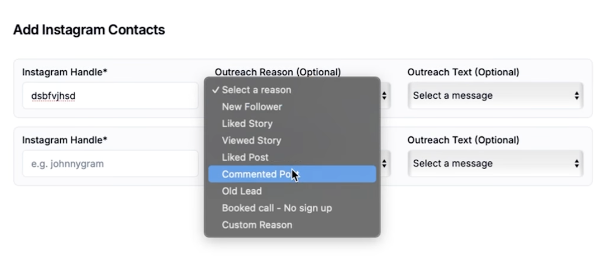Viewport: 604px width, 257px height.
Task: Select the checked "Select a reason" placeholder option
Action: (256, 90)
